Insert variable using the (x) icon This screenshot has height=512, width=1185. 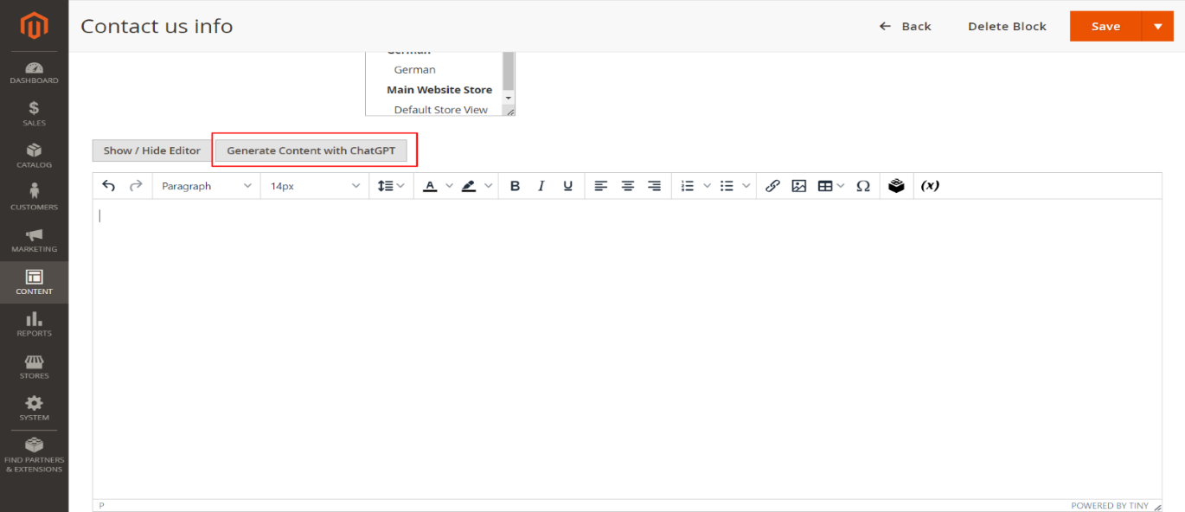coord(930,186)
